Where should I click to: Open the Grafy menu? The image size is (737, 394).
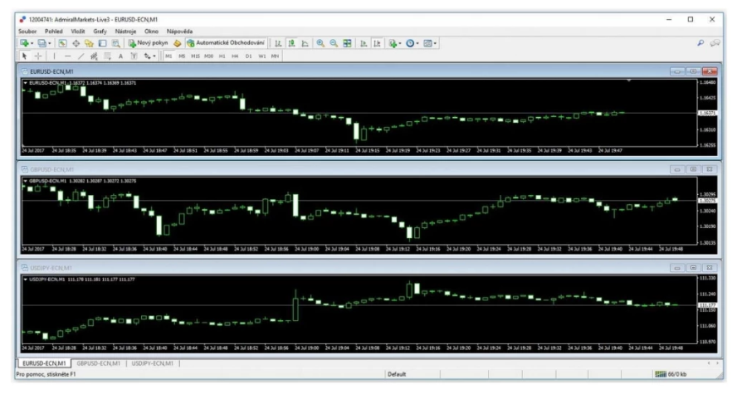(100, 31)
